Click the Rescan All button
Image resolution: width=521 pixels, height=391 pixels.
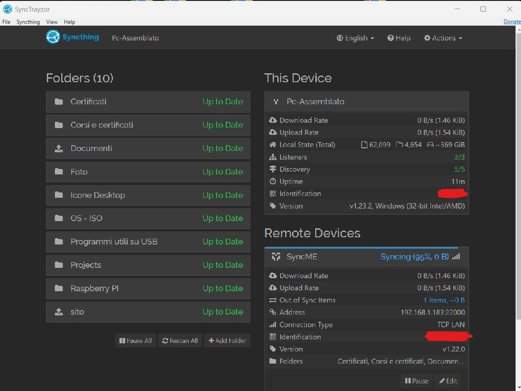tap(180, 341)
